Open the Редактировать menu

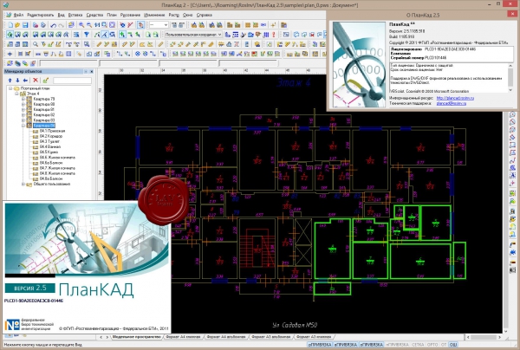pos(40,15)
